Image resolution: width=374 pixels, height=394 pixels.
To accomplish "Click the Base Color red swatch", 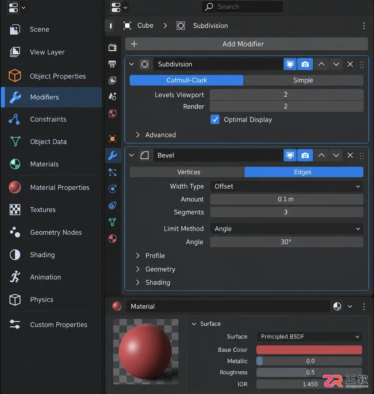I will click(309, 350).
